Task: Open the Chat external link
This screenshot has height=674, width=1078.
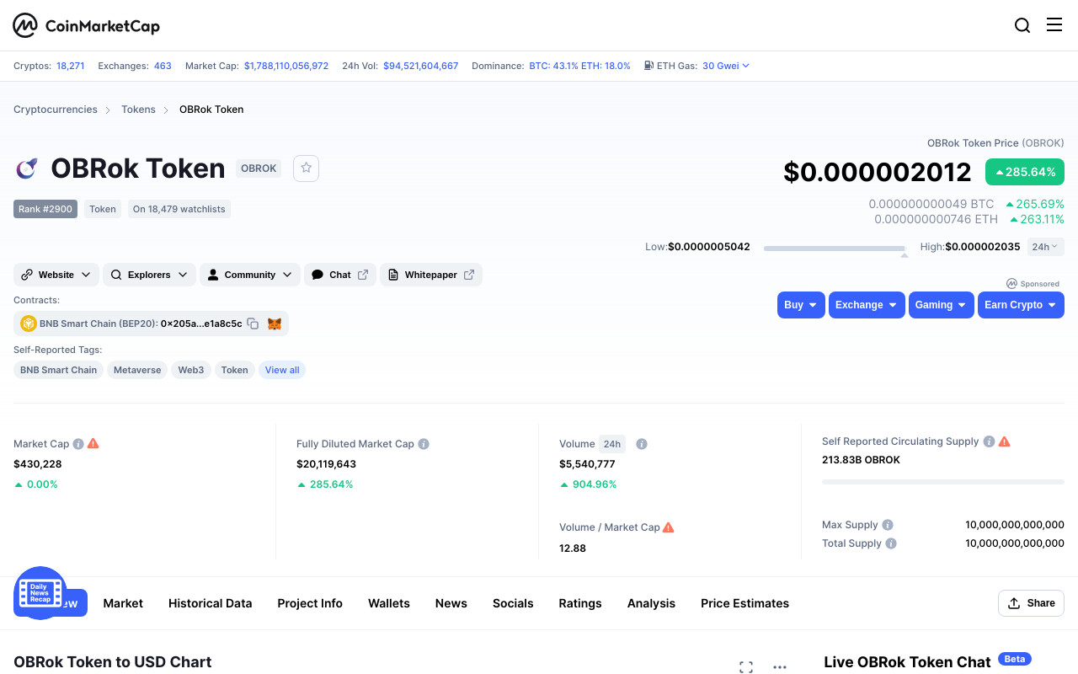Action: (x=339, y=275)
